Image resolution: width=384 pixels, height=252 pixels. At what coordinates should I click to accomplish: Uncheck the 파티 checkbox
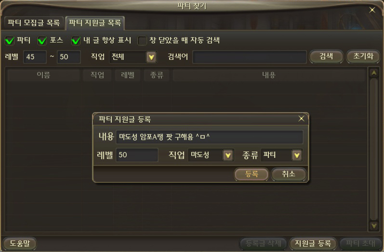10,41
